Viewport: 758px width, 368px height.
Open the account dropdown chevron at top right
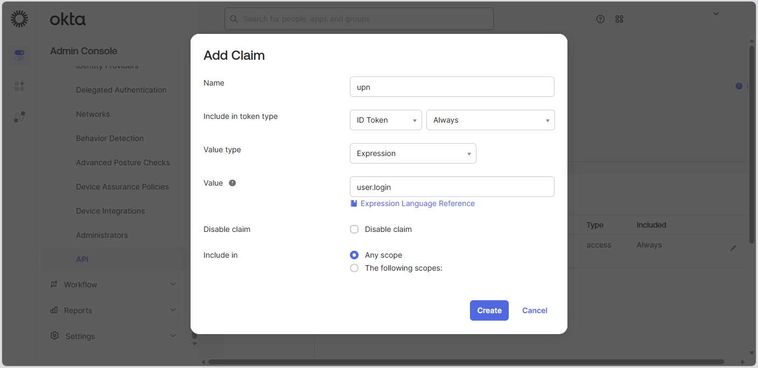click(716, 14)
